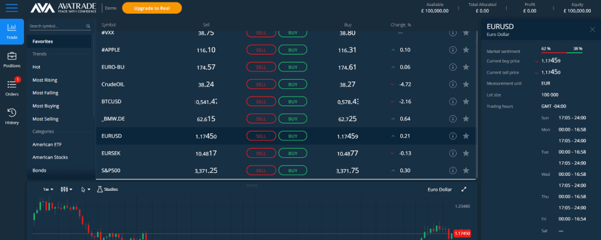Expand chart to fullscreen
Image resolution: width=601 pixels, height=240 pixels.
464,189
